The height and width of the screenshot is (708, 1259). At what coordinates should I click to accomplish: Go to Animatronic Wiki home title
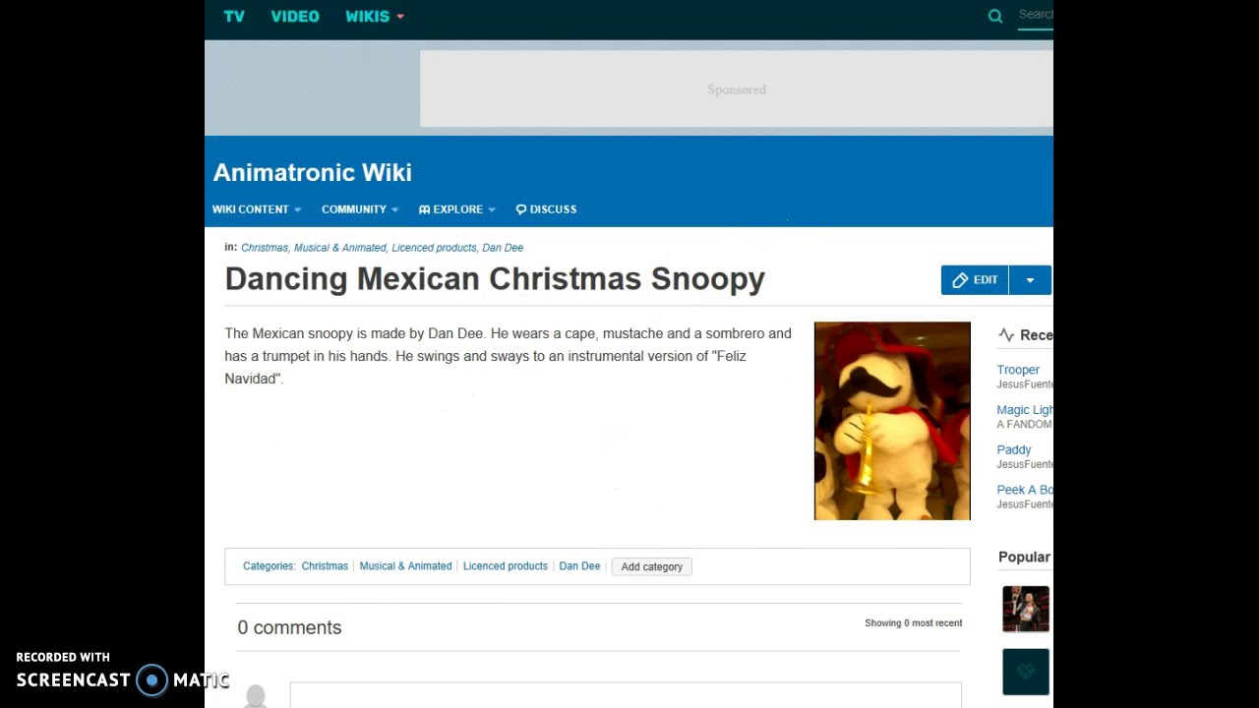312,172
